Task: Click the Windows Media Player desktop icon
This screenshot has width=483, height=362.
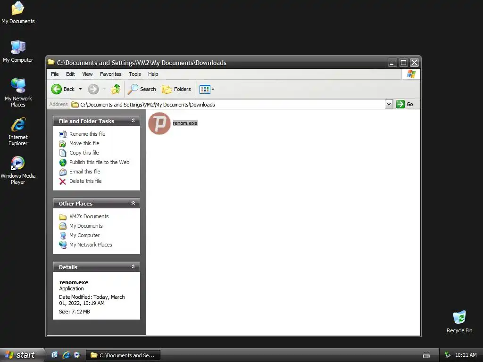Action: pos(18,170)
